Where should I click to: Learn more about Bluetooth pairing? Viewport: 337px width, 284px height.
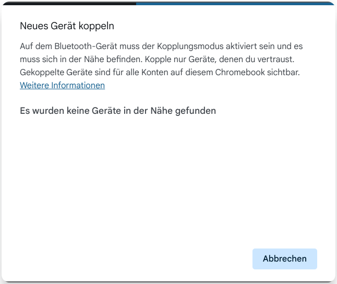[x=62, y=86]
